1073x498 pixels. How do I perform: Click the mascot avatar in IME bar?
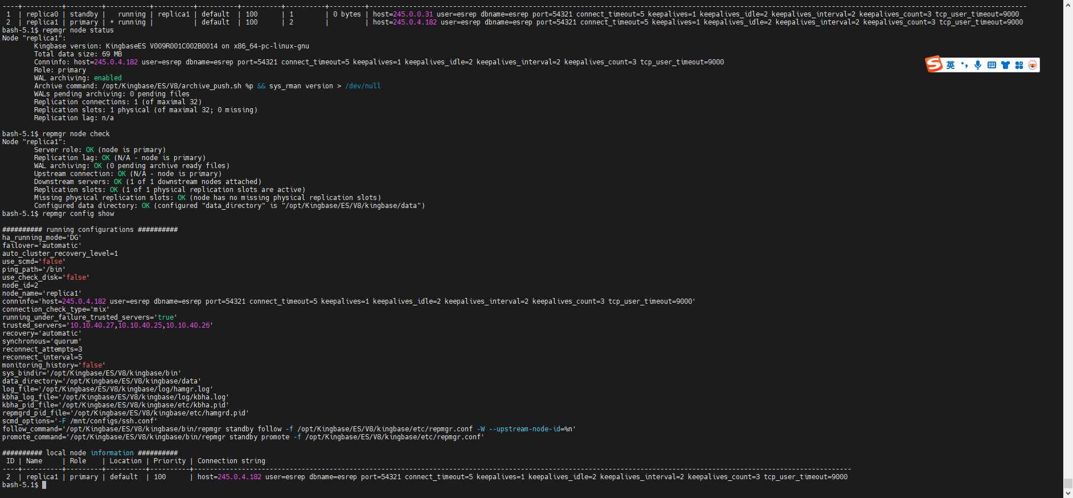[x=1033, y=65]
